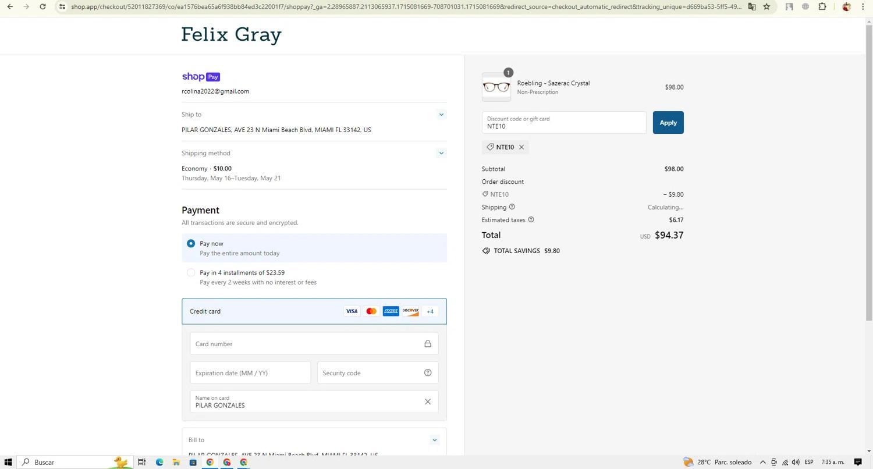Click the card number lock icon
873x469 pixels.
coord(428,344)
